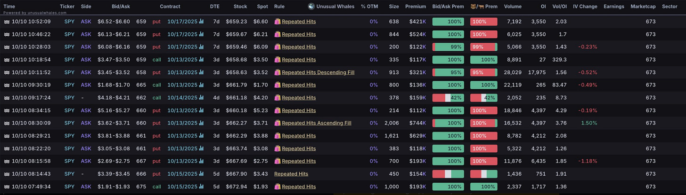Sort by the IV Change column header
Viewport: 686px width, 195px height.
(585, 7)
